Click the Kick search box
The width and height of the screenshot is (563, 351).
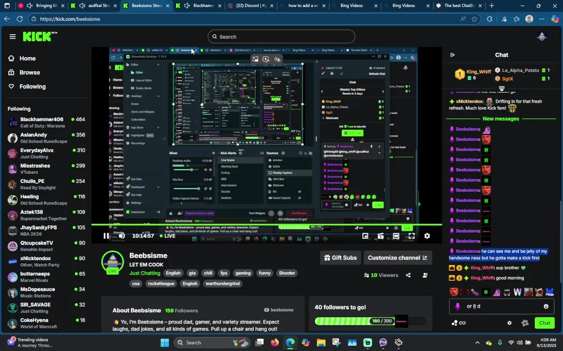point(281,37)
